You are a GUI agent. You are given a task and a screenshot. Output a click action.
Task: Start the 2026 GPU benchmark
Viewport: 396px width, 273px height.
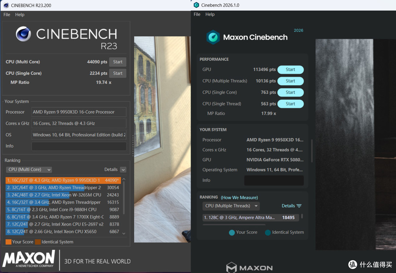coord(290,70)
